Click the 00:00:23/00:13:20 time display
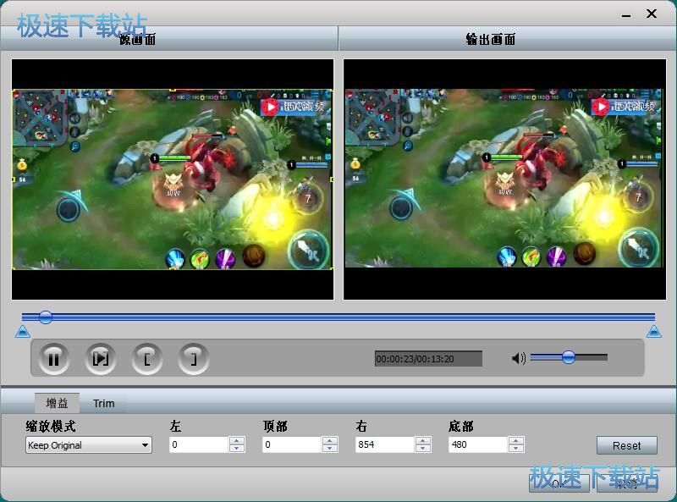Screen dimensions: 677x502 click(x=428, y=359)
